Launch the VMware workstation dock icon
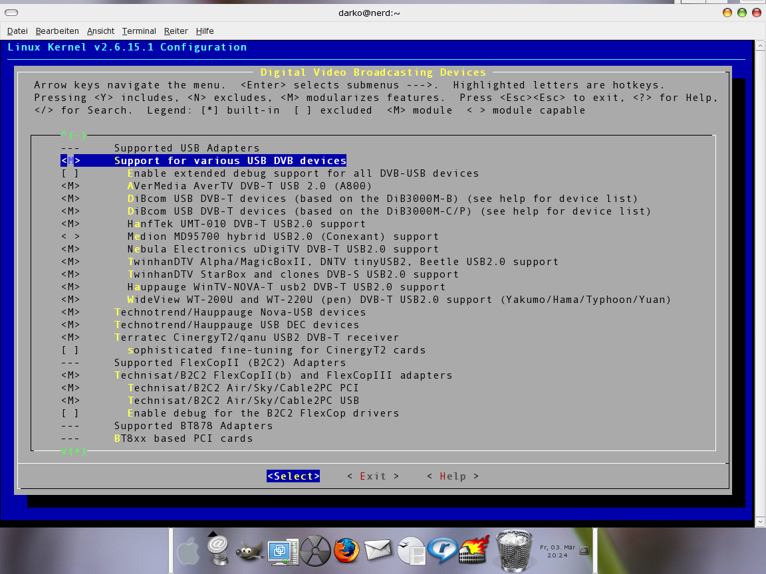 point(283,551)
